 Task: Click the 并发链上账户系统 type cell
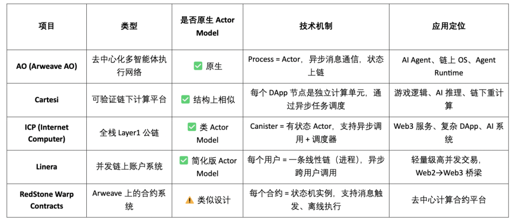[x=129, y=166]
